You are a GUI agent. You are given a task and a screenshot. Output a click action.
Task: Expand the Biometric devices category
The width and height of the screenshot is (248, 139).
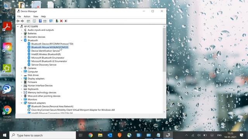[22, 37]
